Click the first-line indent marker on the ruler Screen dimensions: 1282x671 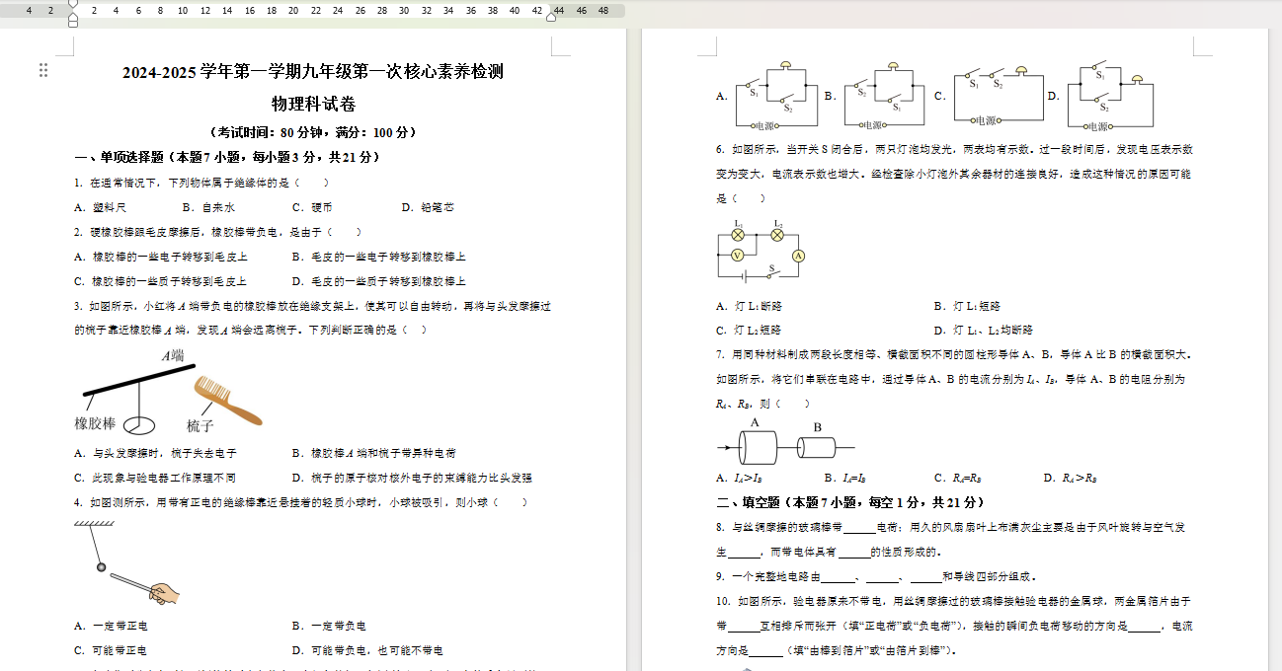pos(72,4)
